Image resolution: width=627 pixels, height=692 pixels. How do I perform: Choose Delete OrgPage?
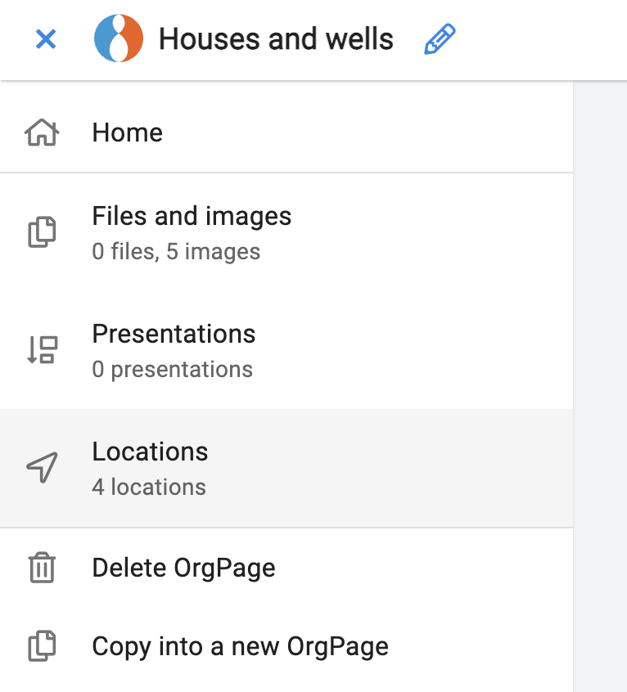[183, 568]
